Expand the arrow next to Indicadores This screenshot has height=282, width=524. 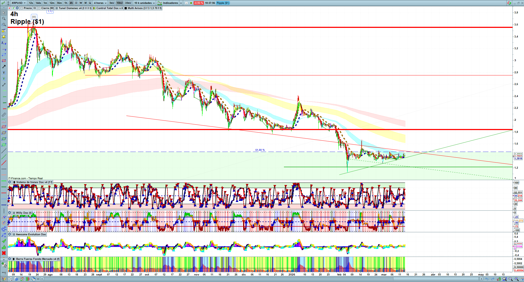[x=181, y=3]
